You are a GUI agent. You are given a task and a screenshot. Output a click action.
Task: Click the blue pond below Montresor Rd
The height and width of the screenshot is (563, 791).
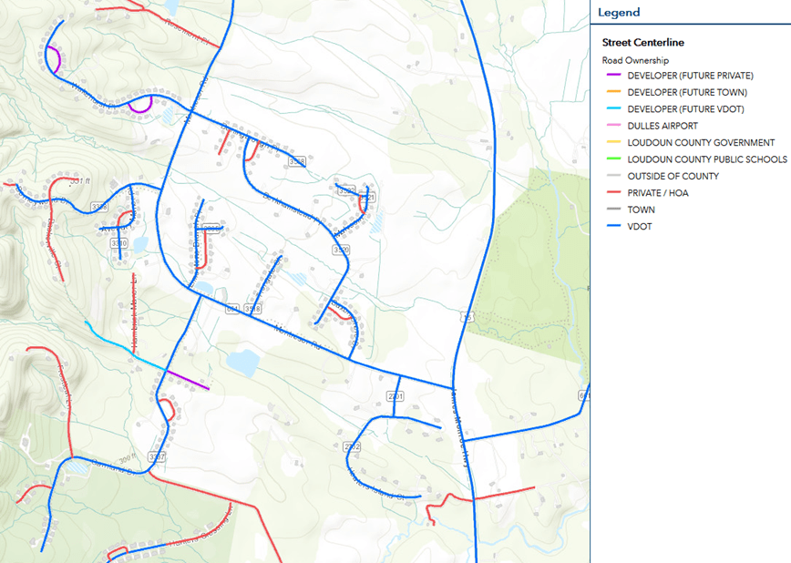pyautogui.click(x=242, y=363)
